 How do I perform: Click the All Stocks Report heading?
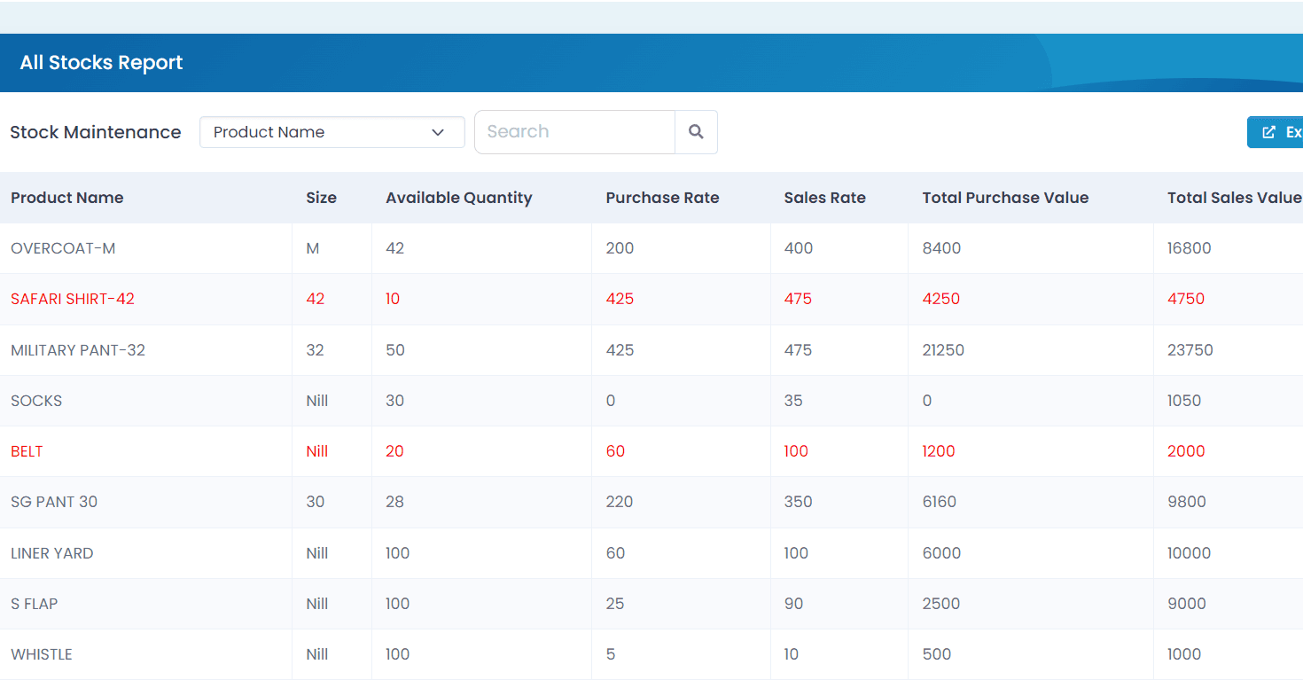pos(101,63)
